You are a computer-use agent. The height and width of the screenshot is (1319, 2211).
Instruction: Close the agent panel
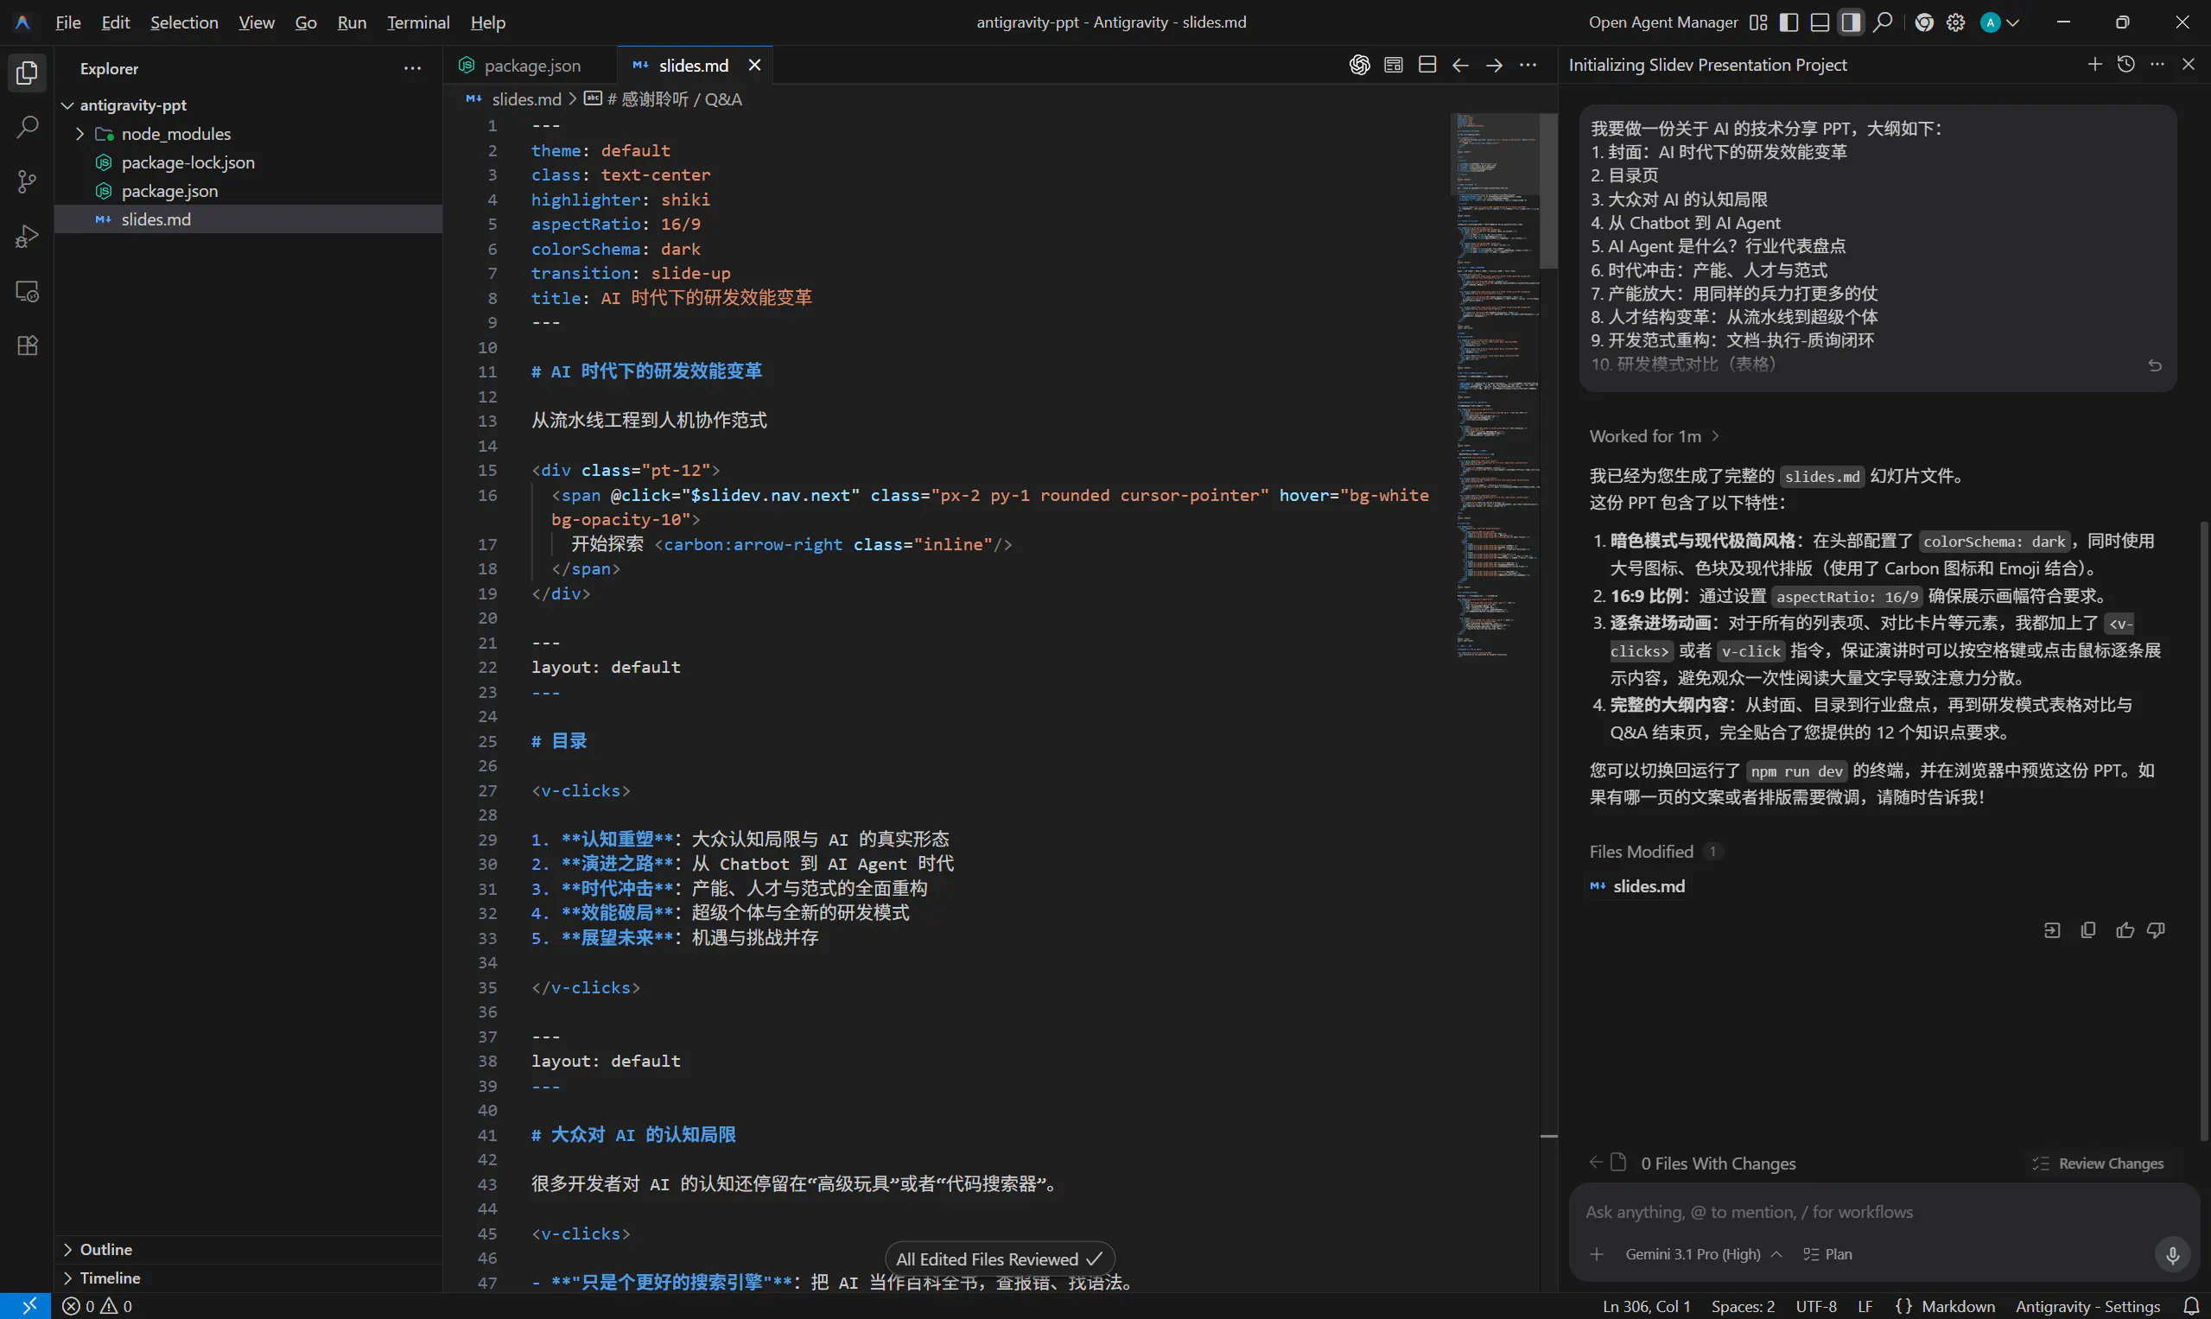2188,64
